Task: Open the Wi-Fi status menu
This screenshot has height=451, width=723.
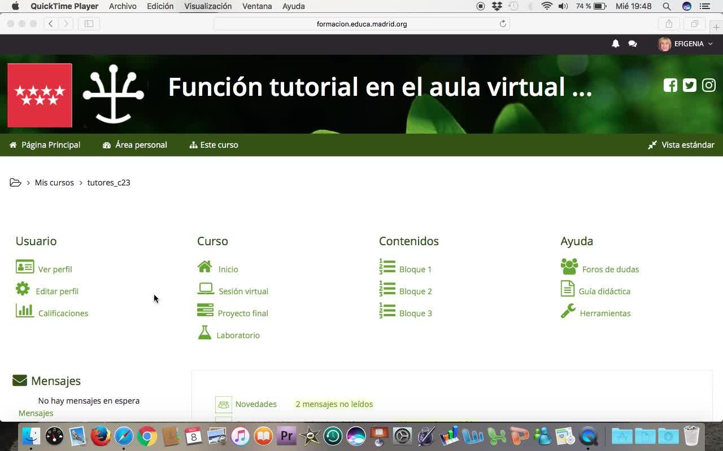Action: (x=547, y=6)
